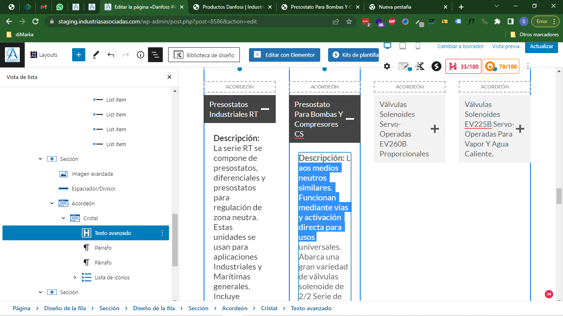The height and width of the screenshot is (316, 563).
Task: Switch to Nueva pestaña browser tab
Action: 408,7
